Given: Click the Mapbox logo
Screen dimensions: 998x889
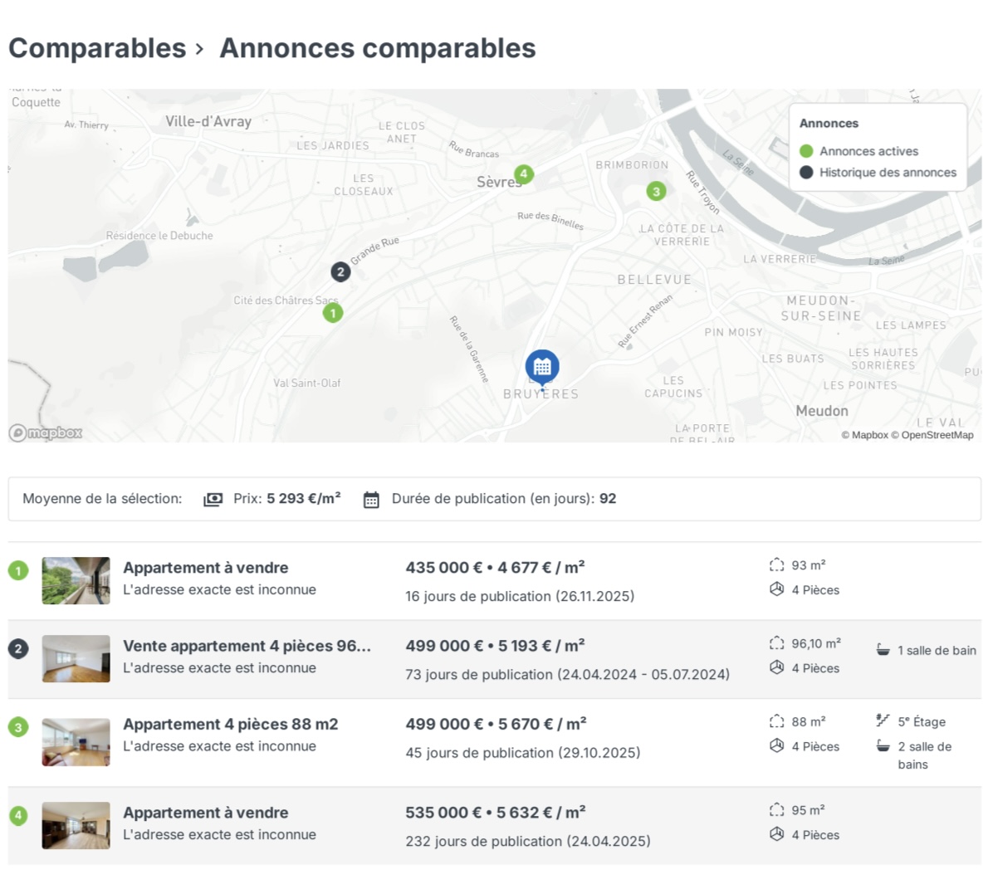Looking at the screenshot, I should coord(46,432).
